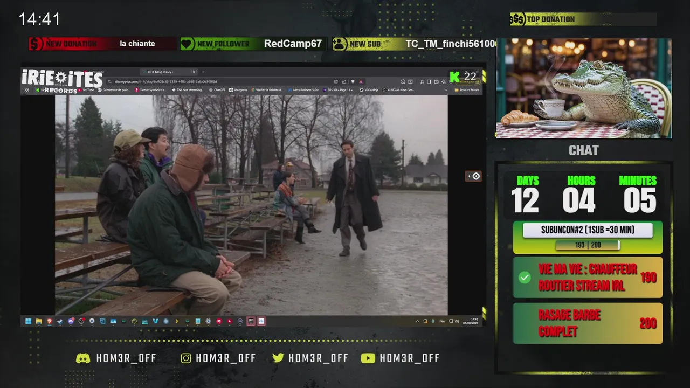Image resolution: width=690 pixels, height=388 pixels.
Task: Click the RASAGE BARBE COMPLET goal
Action: [588, 323]
